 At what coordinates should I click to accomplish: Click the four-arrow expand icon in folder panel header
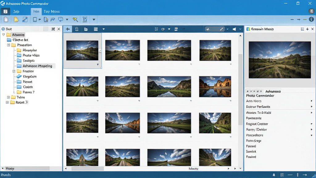pos(53,29)
